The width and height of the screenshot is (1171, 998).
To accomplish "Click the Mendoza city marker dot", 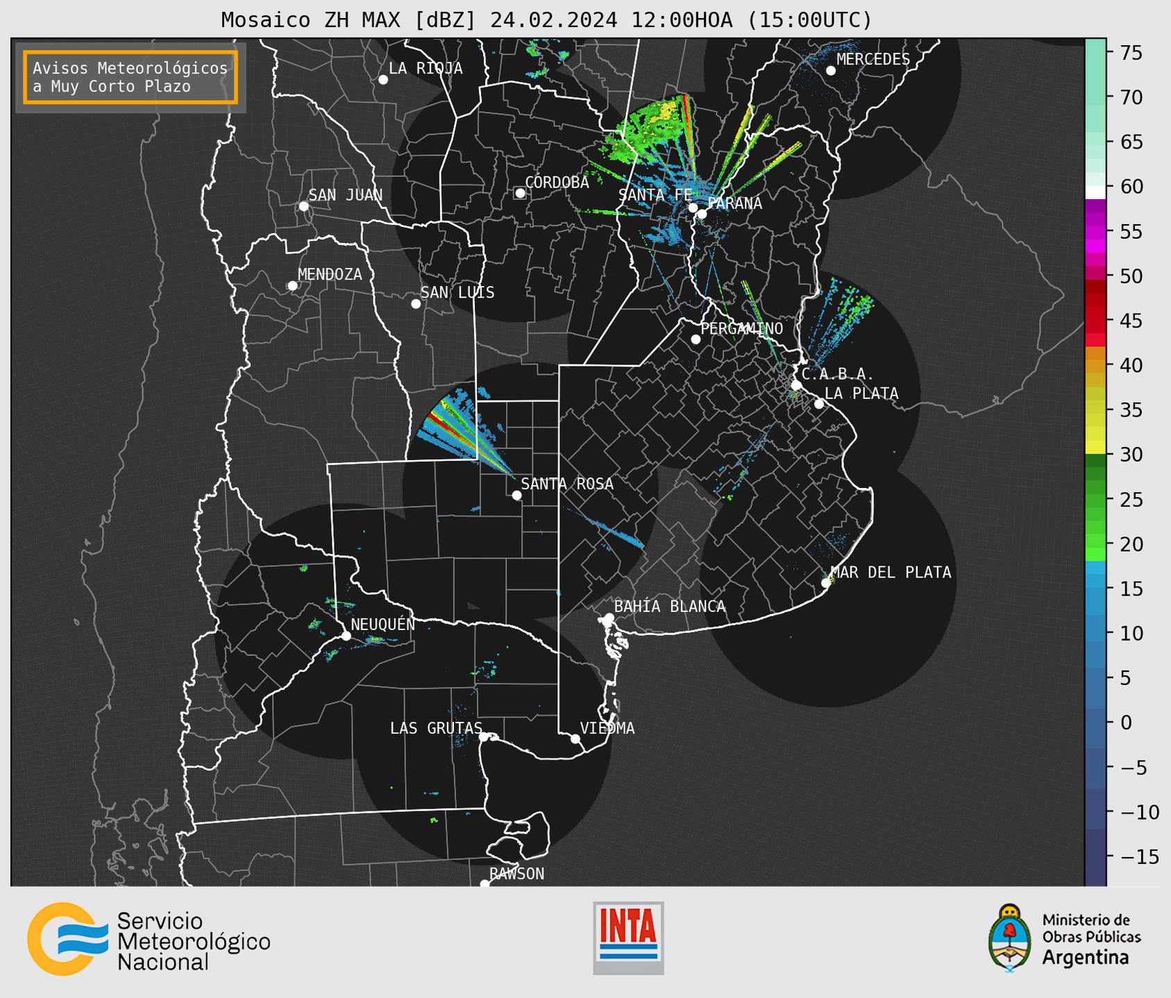I will pyautogui.click(x=293, y=286).
